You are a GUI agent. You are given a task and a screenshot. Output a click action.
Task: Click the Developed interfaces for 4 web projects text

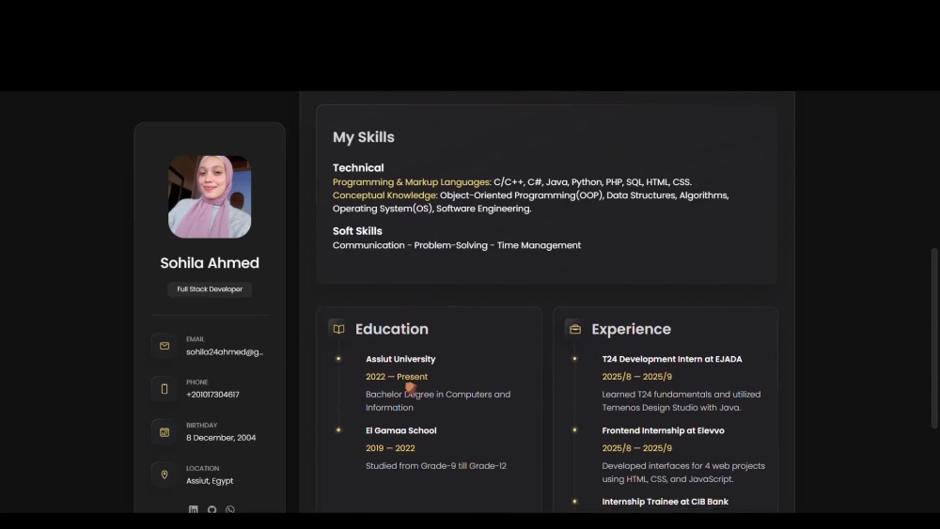pos(683,472)
